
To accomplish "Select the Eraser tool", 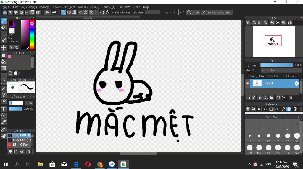I will [4, 27].
